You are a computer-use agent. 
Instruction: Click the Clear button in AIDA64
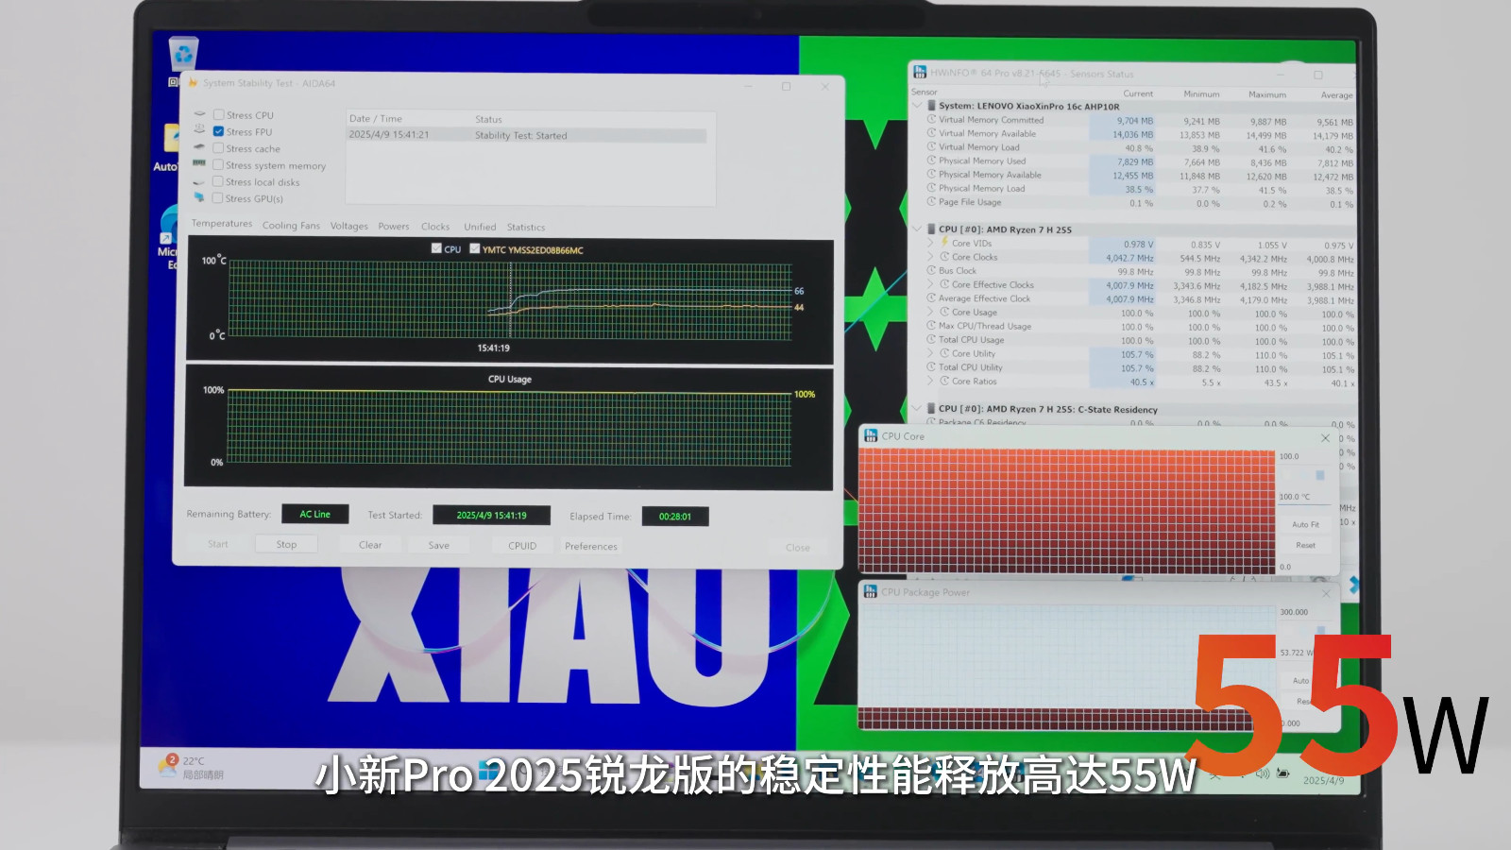point(370,545)
